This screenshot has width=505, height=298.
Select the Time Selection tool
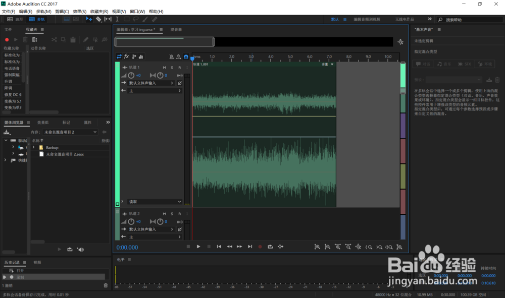(117, 19)
